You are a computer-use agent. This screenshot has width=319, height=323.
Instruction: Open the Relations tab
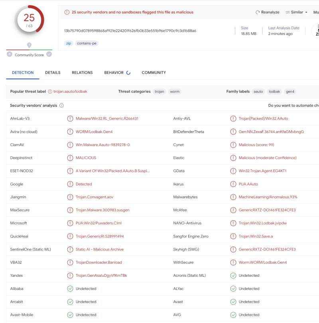(82, 72)
